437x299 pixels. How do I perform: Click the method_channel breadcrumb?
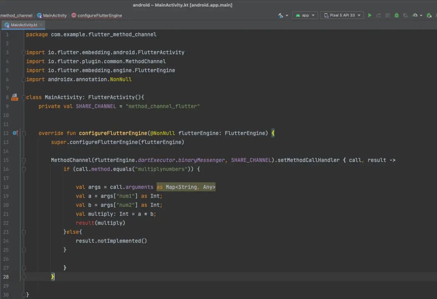point(16,15)
